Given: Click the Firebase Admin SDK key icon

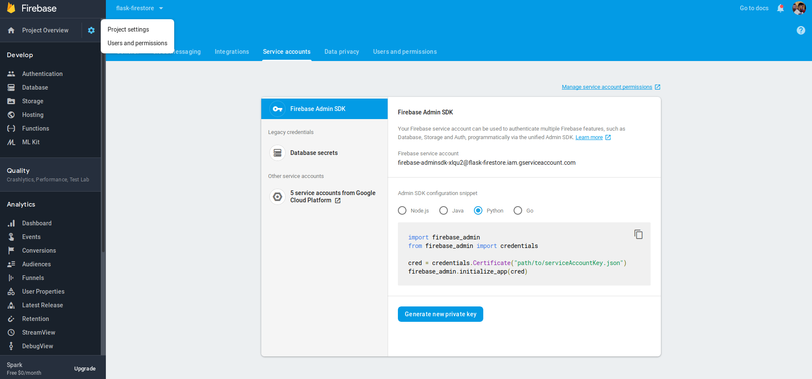Looking at the screenshot, I should [x=277, y=109].
